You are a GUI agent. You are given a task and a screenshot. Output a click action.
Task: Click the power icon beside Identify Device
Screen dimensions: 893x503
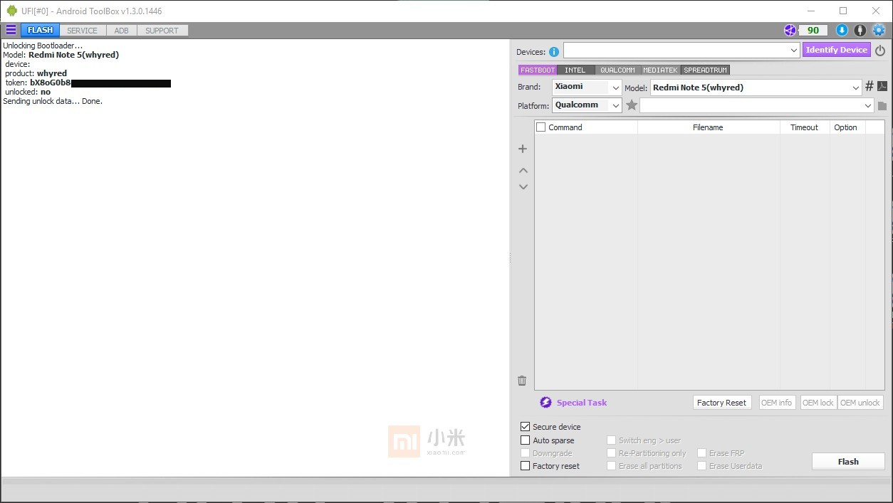[880, 51]
